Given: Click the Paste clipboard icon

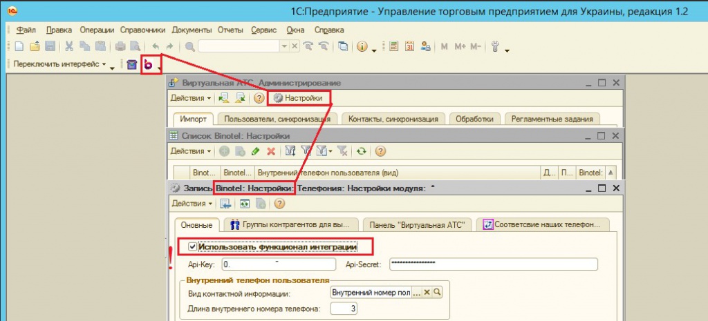Looking at the screenshot, I should (x=100, y=46).
